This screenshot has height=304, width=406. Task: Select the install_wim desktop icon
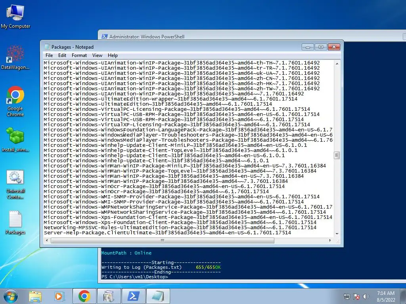point(15,140)
